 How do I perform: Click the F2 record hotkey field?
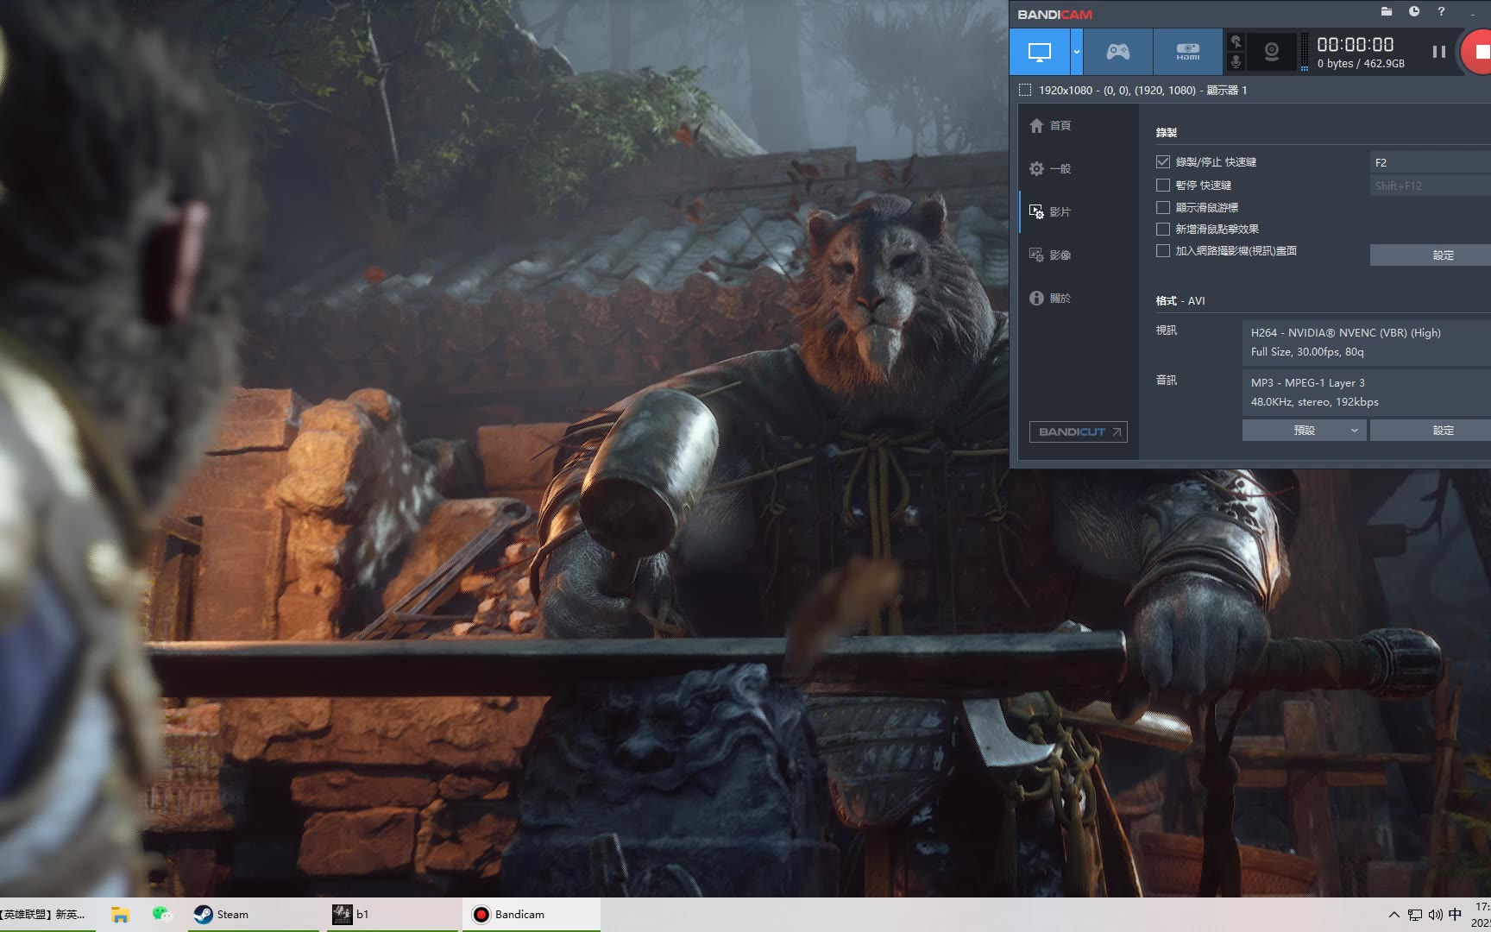(1430, 162)
